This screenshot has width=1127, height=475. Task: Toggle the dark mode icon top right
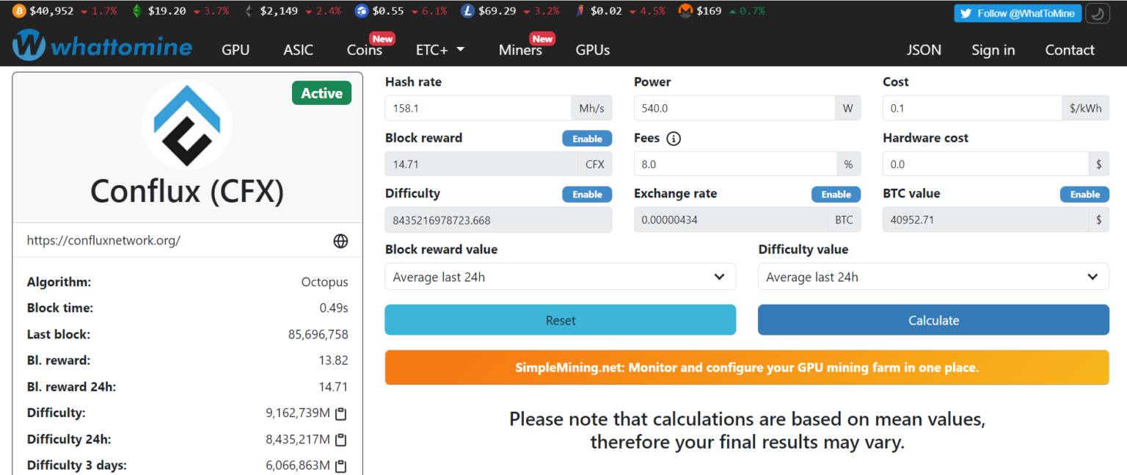1098,13
